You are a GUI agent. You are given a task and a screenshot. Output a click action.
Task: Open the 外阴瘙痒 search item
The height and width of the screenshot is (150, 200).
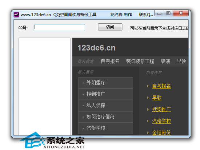pos(105,83)
